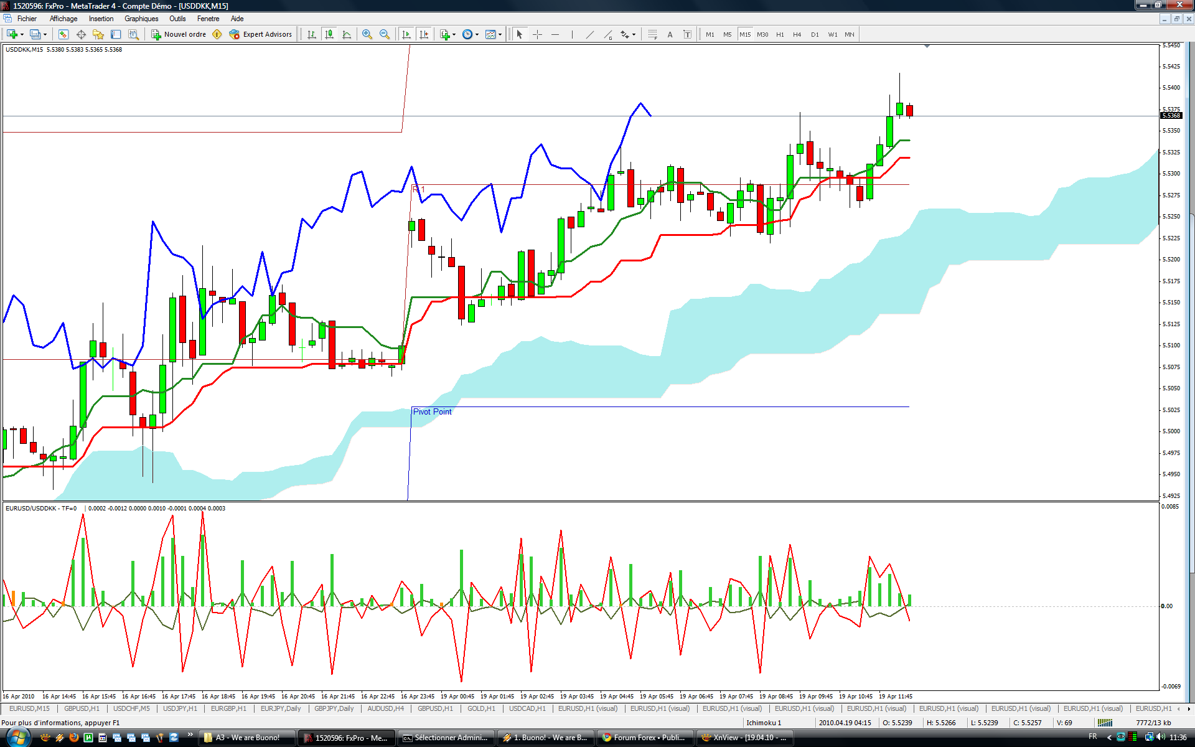Click the Nouvel ordre button
1195x747 pixels.
click(x=179, y=35)
